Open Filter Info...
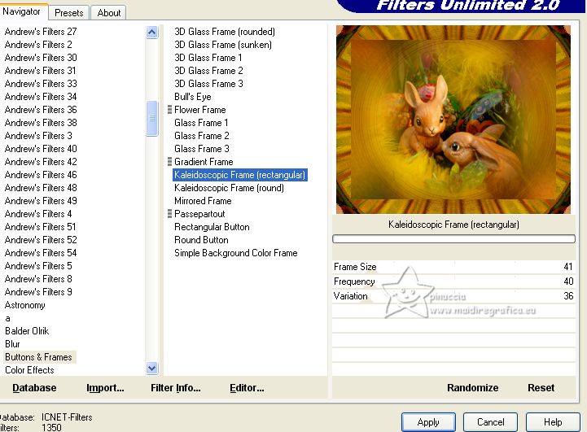The image size is (587, 432). coord(176,388)
